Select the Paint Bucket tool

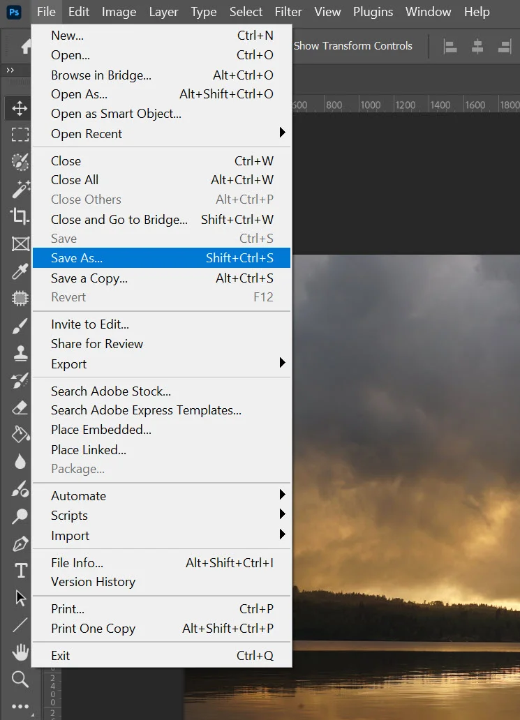20,435
